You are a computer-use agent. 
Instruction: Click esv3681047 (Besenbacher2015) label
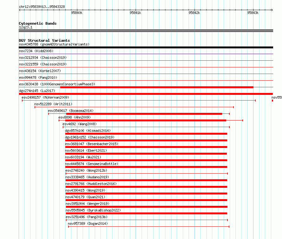tap(92, 144)
